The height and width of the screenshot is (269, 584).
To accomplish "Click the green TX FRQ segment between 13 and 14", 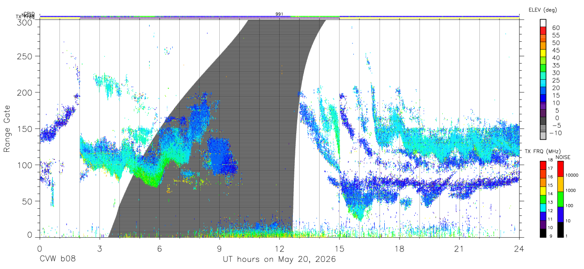I will coord(543,198).
